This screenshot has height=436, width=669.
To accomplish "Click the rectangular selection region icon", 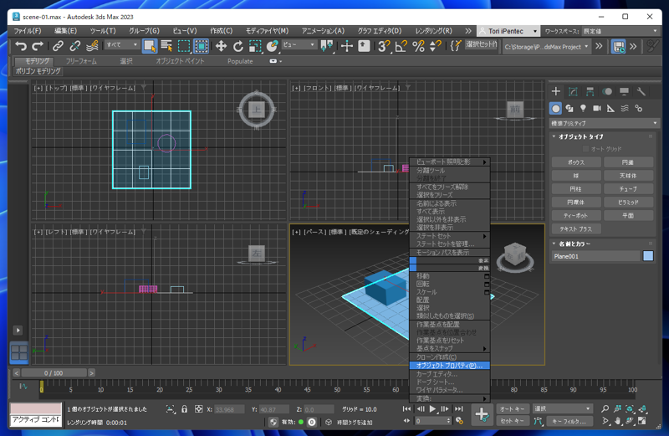I will pyautogui.click(x=184, y=46).
